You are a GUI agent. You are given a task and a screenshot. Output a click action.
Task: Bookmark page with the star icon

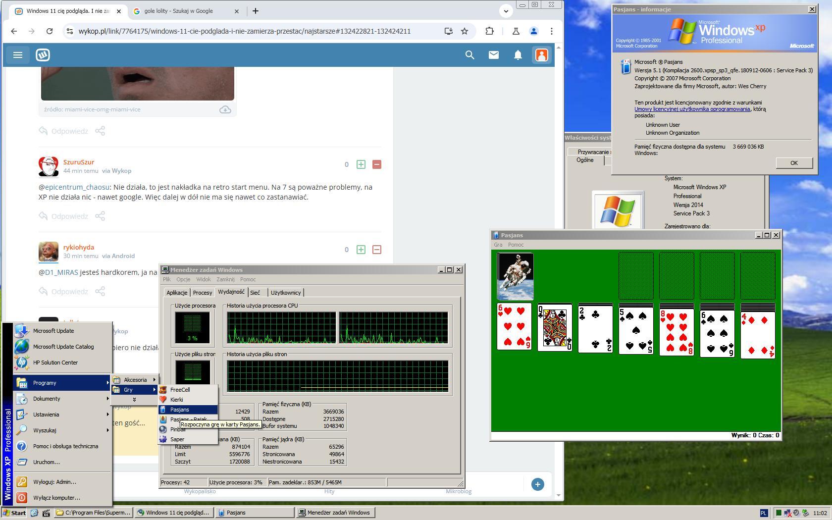pos(464,31)
